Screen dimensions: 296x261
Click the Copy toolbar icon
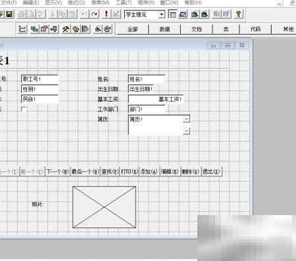pyautogui.click(x=62, y=14)
